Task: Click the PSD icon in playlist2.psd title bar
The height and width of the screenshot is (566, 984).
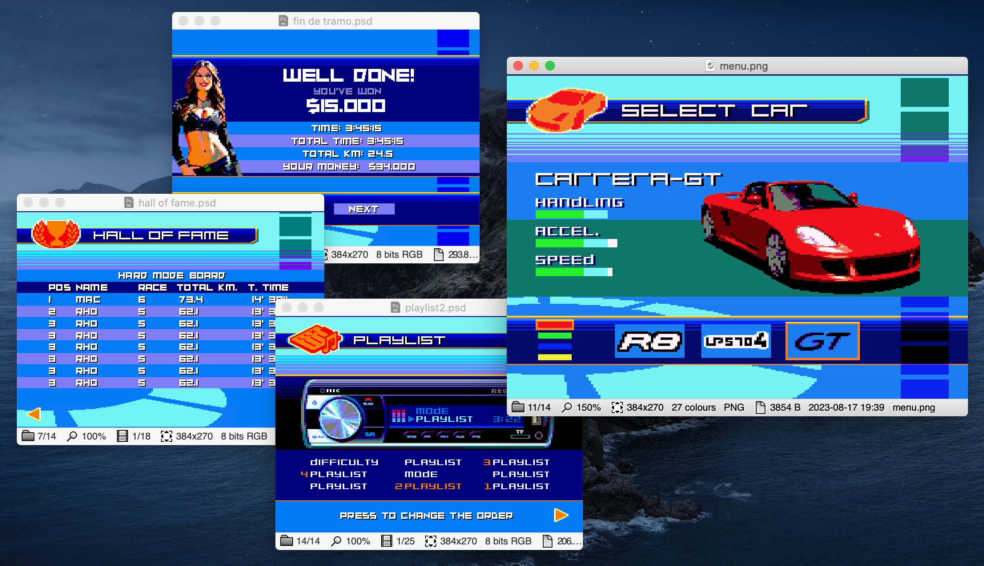Action: (x=395, y=307)
